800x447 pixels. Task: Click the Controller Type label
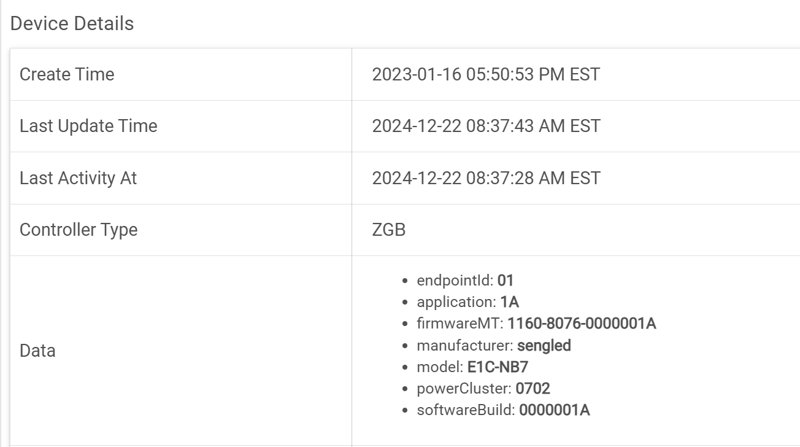tap(79, 230)
